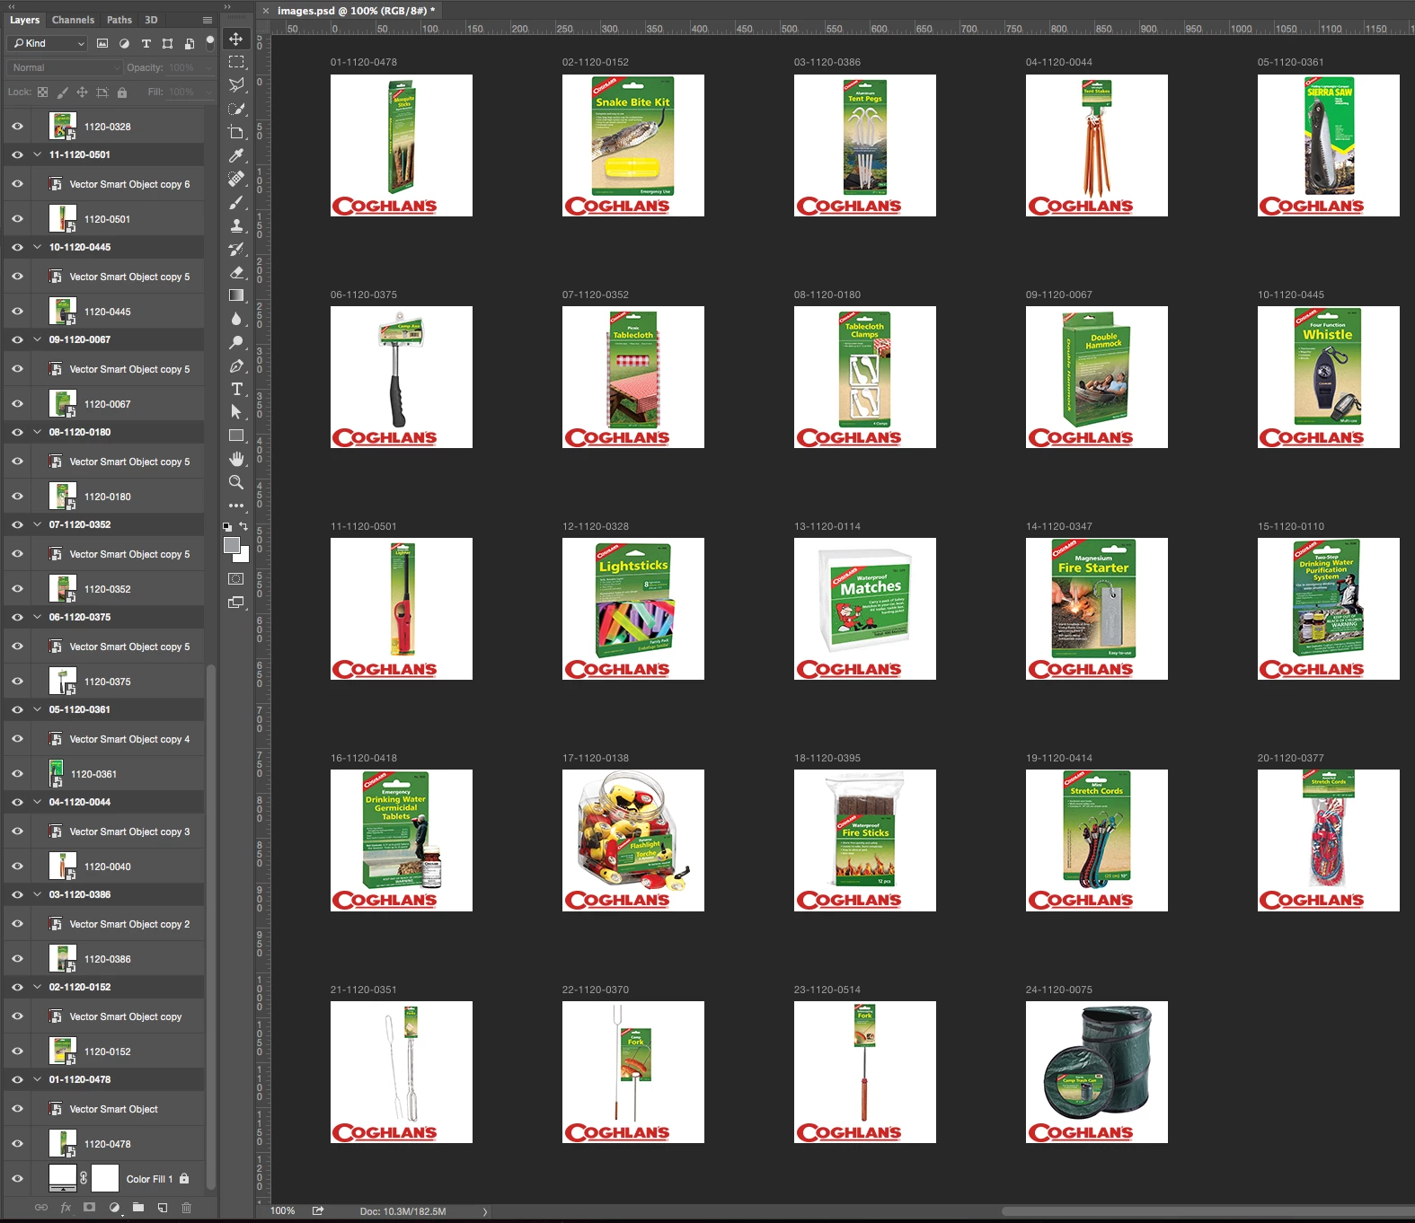The width and height of the screenshot is (1415, 1223).
Task: Select the Zoom tool
Action: 236,482
